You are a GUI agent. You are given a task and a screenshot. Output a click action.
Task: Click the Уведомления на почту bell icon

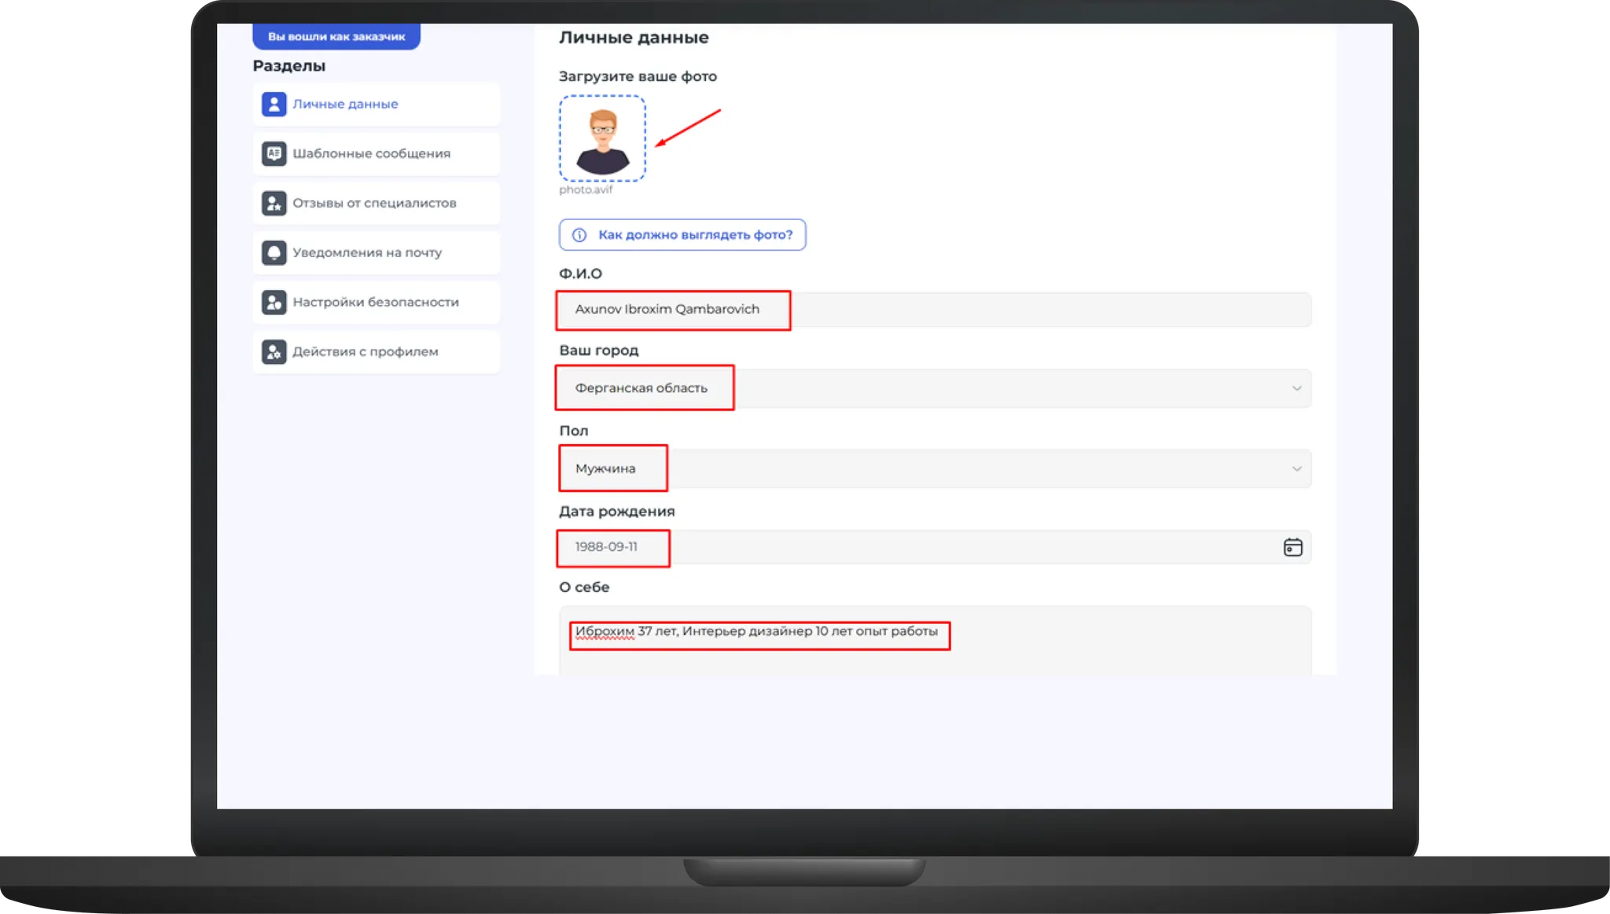pyautogui.click(x=274, y=253)
